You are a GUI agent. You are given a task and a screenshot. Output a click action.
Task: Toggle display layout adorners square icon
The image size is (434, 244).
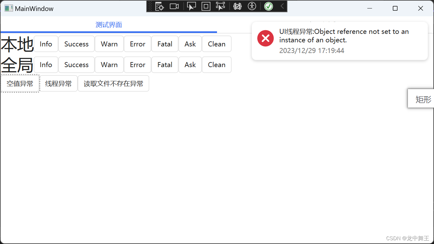tap(206, 6)
